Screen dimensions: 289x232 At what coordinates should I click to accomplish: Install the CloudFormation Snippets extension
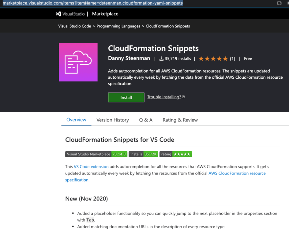[126, 97]
